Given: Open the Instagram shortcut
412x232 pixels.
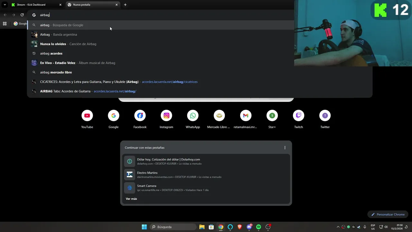Looking at the screenshot, I should point(166,119).
